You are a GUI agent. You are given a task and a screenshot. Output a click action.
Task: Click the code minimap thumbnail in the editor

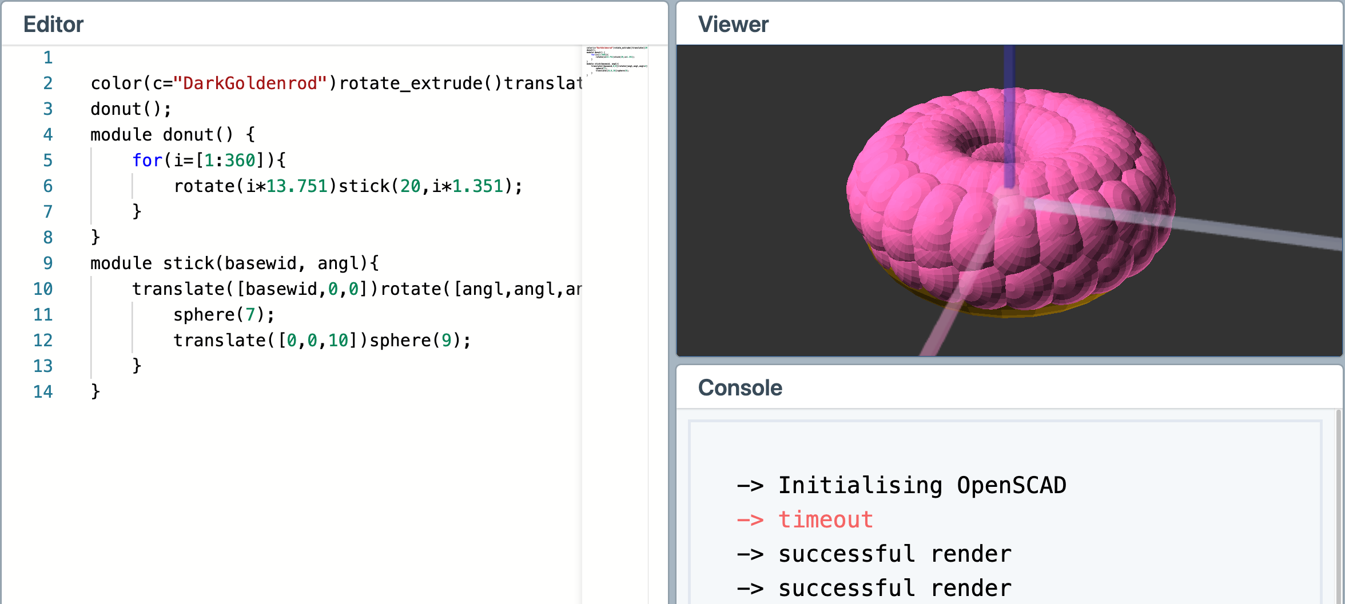pyautogui.click(x=616, y=60)
